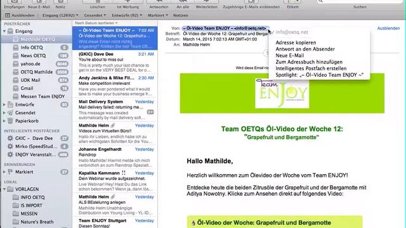
Task: Select yahoo.de mailbox icon
Action: click(16, 64)
